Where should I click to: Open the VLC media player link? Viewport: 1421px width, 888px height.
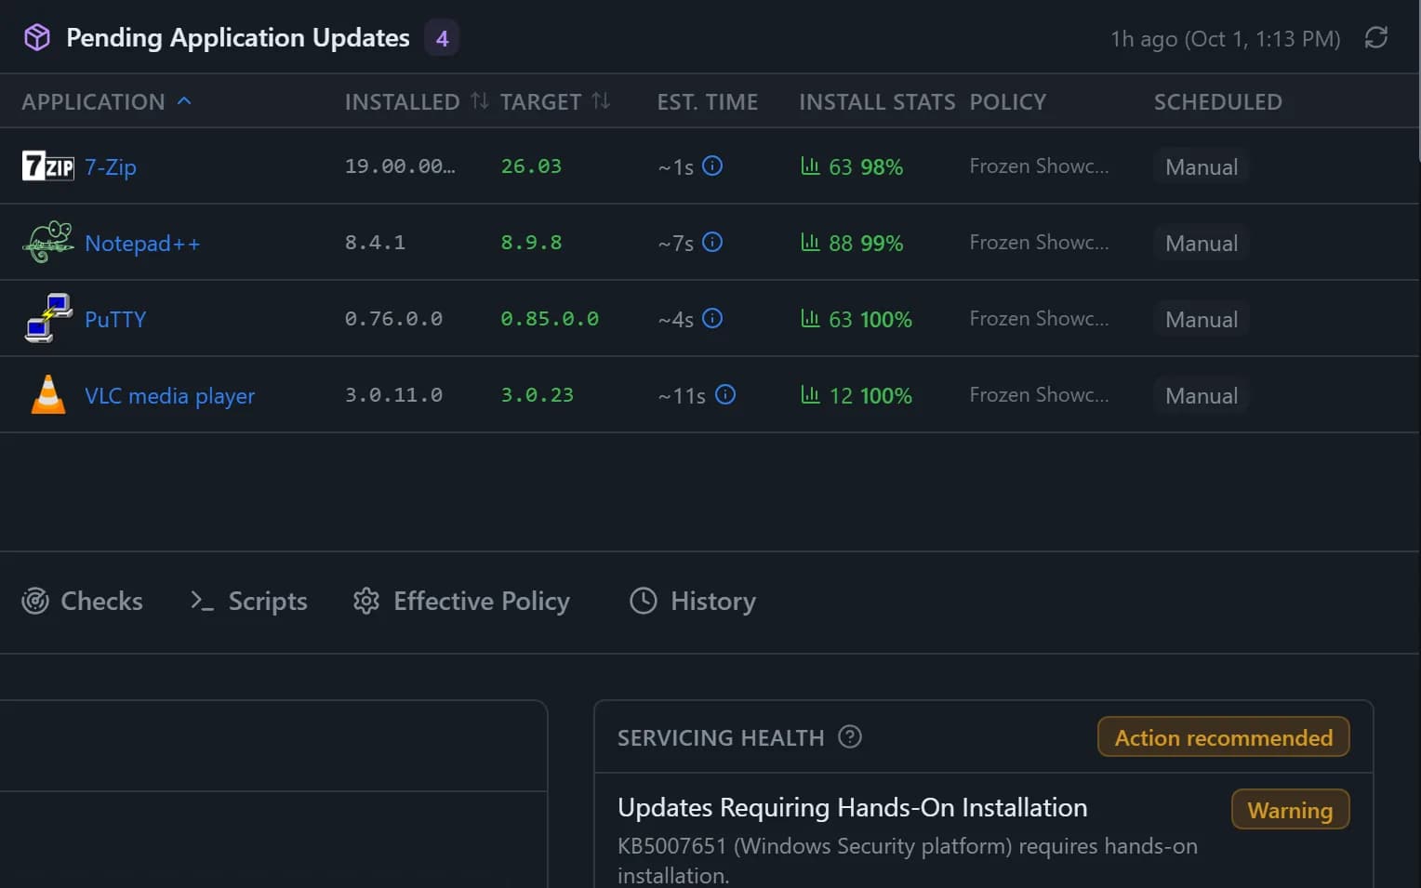pos(169,395)
